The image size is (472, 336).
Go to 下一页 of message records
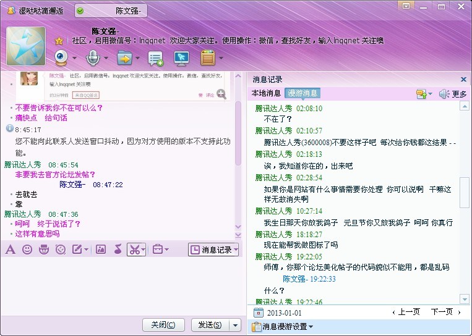coord(446,312)
